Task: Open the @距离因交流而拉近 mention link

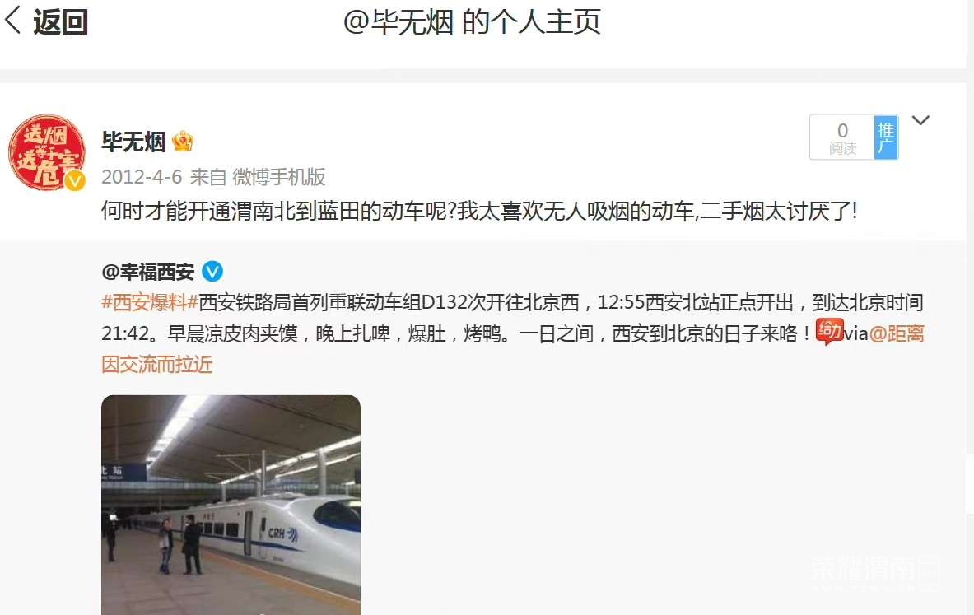Action: coord(512,348)
